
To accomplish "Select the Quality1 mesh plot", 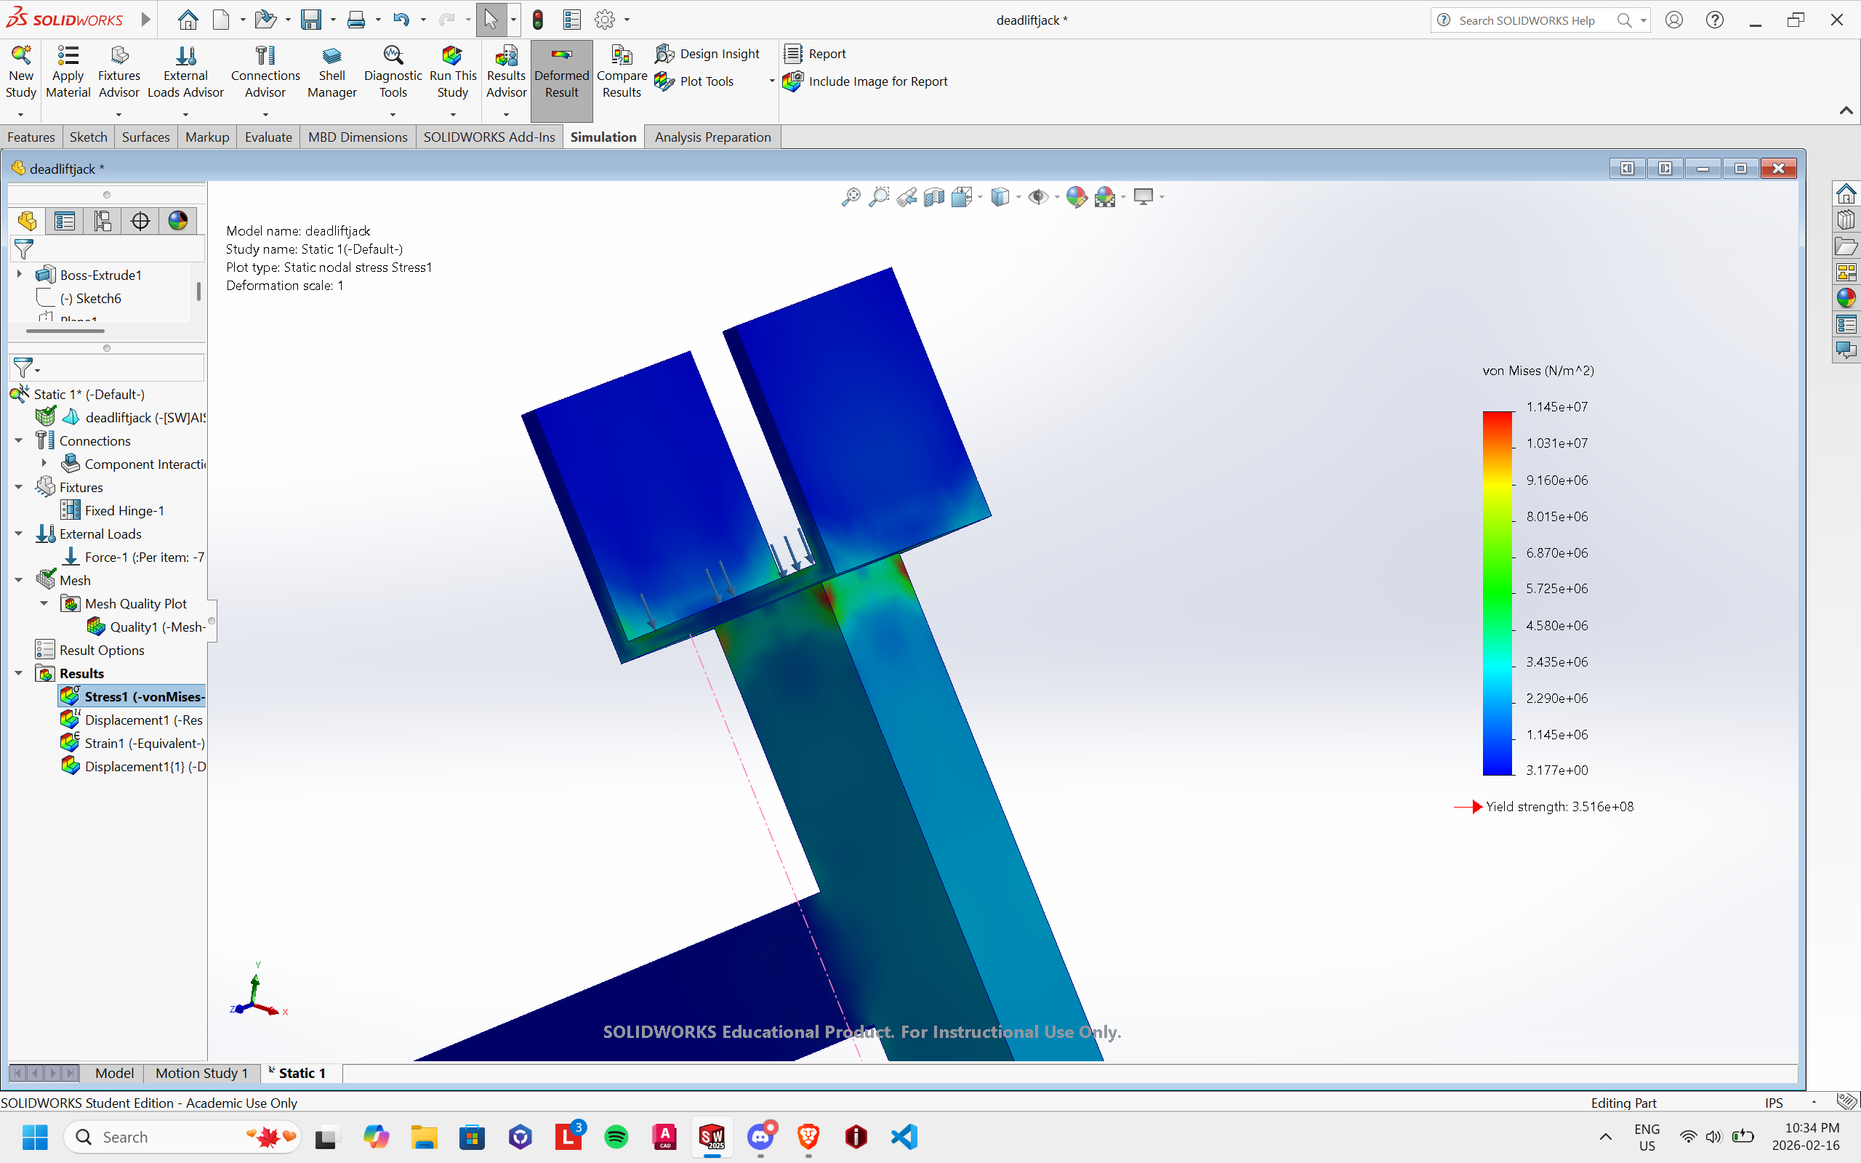I will click(x=146, y=627).
